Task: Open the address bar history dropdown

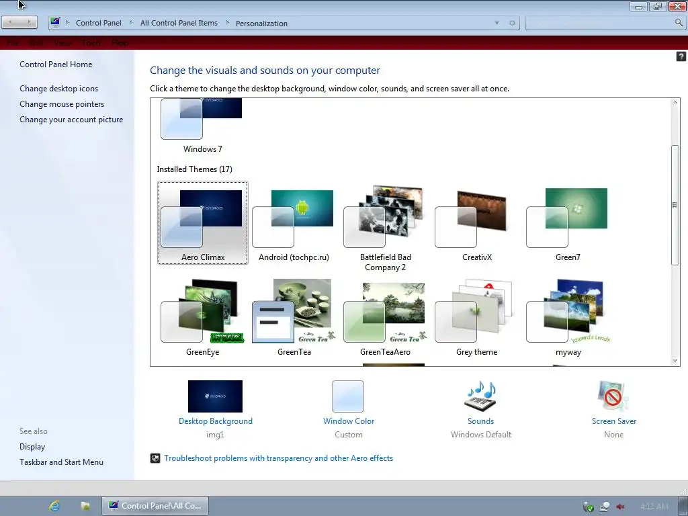Action: pos(497,23)
